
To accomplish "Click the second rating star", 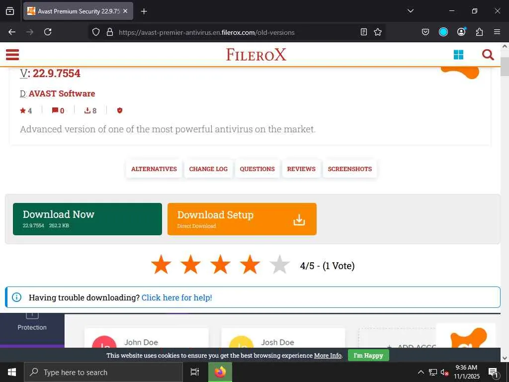I will coord(190,265).
